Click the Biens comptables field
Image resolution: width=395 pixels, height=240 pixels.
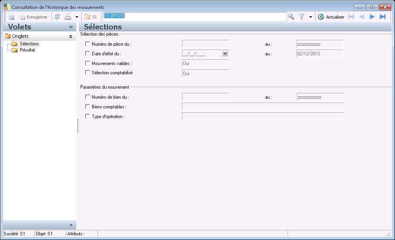pyautogui.click(x=263, y=107)
